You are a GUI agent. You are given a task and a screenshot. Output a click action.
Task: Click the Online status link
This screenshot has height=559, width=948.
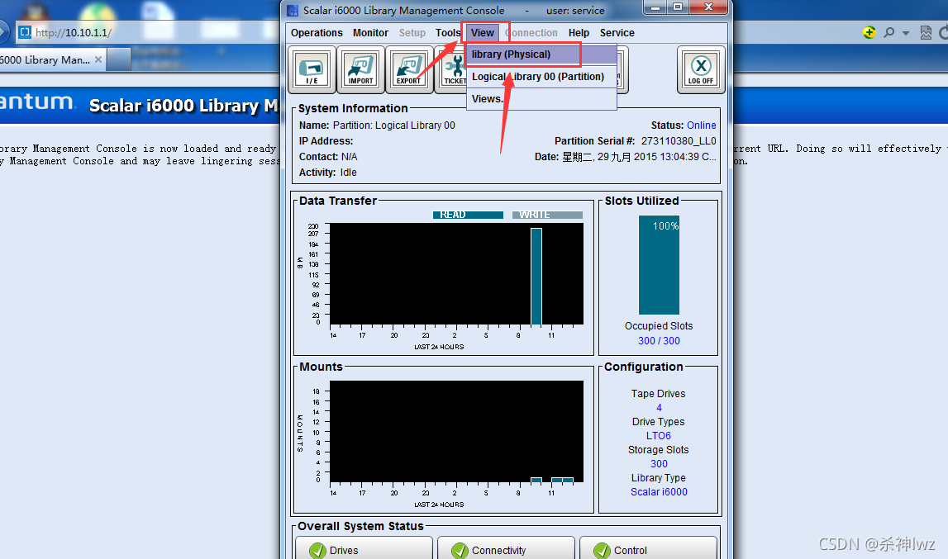(x=702, y=126)
